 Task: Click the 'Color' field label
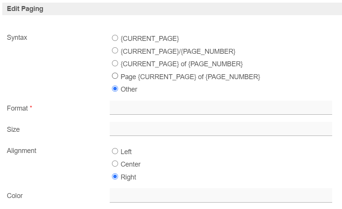point(15,196)
